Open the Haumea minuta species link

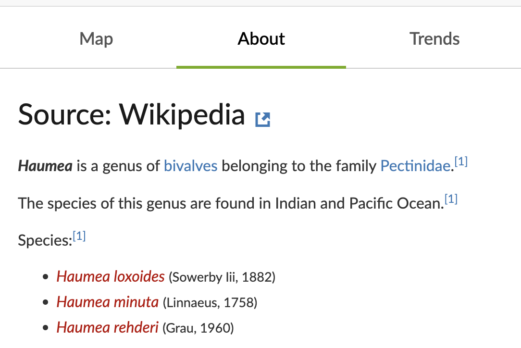[x=108, y=302]
